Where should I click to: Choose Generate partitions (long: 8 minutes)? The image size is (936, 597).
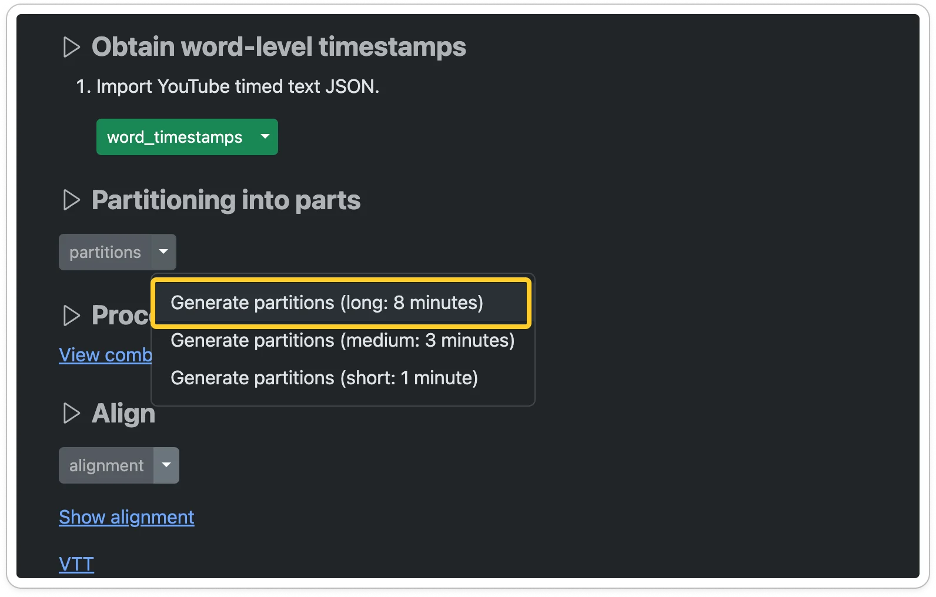point(327,303)
